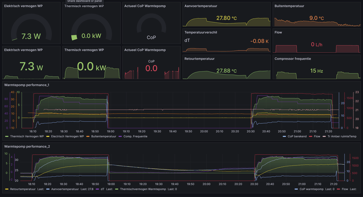Screen dimensions: 363x197
Task: Click the Actueel CoP Warmtepomp gauge panel title
Action: tap(145, 6)
